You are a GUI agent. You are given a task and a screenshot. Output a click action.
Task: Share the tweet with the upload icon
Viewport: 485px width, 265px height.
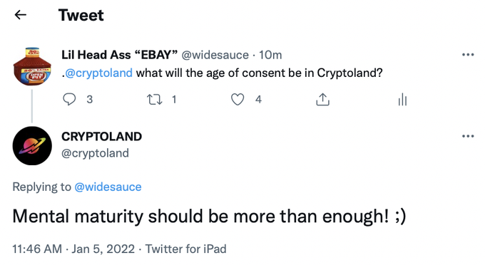[322, 100]
